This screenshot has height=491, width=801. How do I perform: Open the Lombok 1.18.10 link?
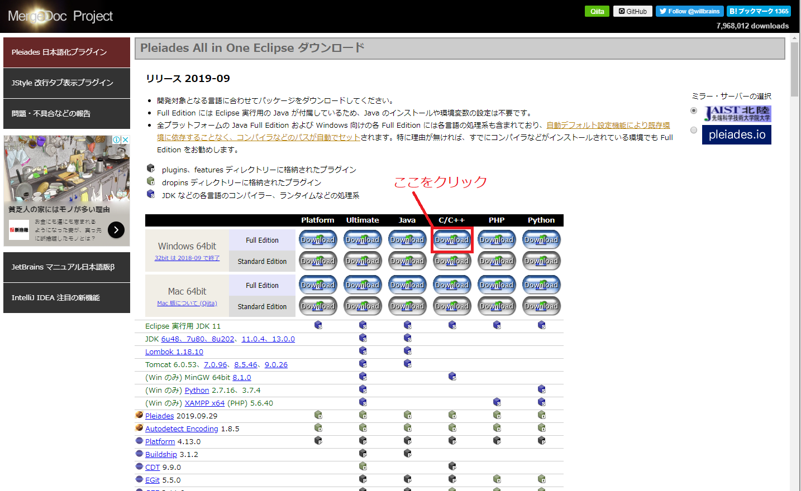tap(174, 352)
